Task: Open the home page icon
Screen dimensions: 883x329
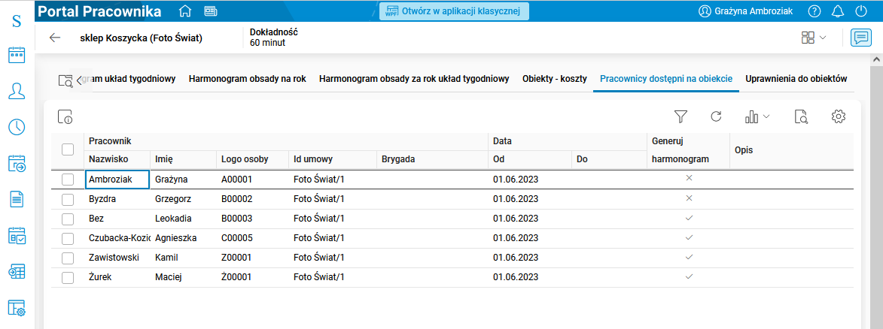Action: coord(184,11)
